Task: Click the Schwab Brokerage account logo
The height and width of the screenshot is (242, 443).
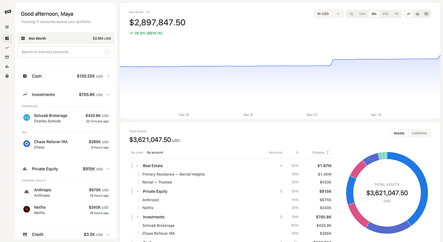Action: 27,118
